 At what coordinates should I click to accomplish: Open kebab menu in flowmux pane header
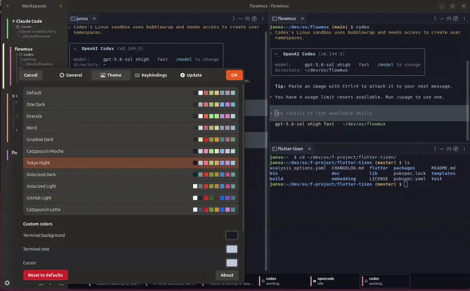[464, 19]
